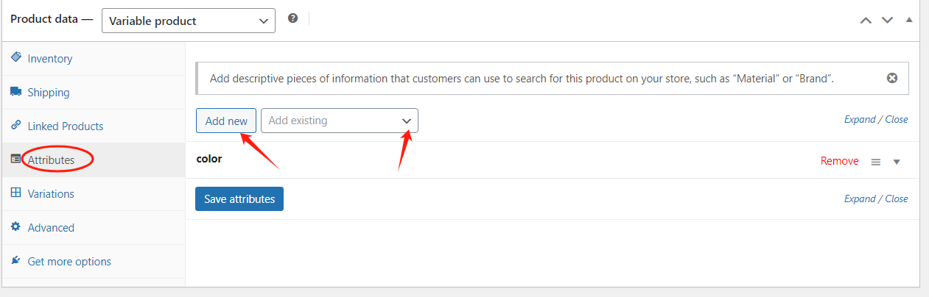Expand the color attribute row arrow
Screen dimensions: 929x297
coord(897,162)
